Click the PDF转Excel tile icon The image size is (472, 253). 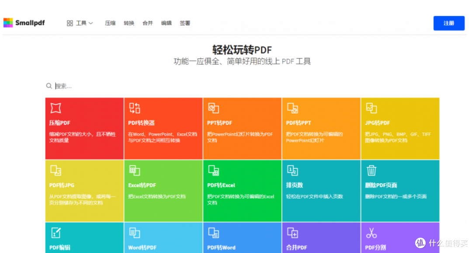[x=213, y=170]
